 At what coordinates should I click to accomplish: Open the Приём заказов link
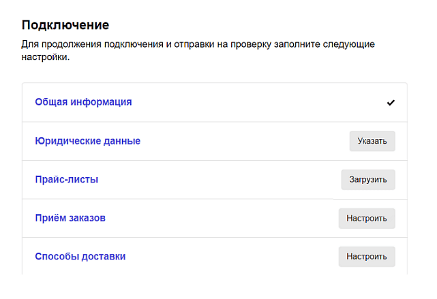tap(70, 218)
